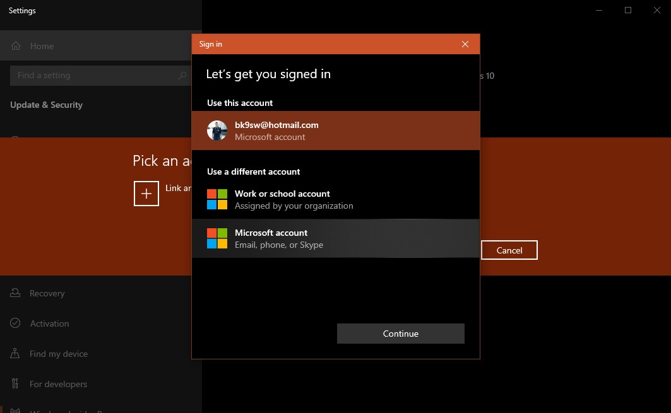The image size is (671, 413).
Task: Click the Microsoft logo beside Work or school account
Action: [x=217, y=199]
